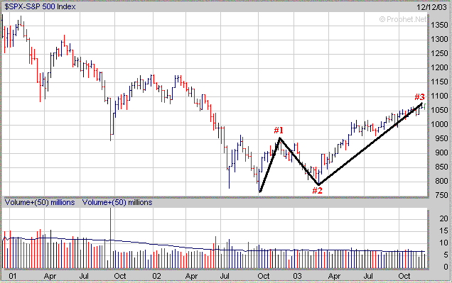Click the black trendline between #1 and #2

(299, 161)
